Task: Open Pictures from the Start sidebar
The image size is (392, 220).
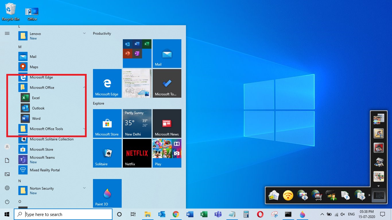Action: click(7, 174)
